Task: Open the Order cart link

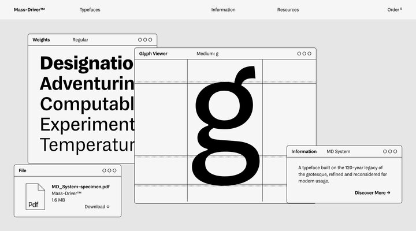Action: click(x=394, y=10)
